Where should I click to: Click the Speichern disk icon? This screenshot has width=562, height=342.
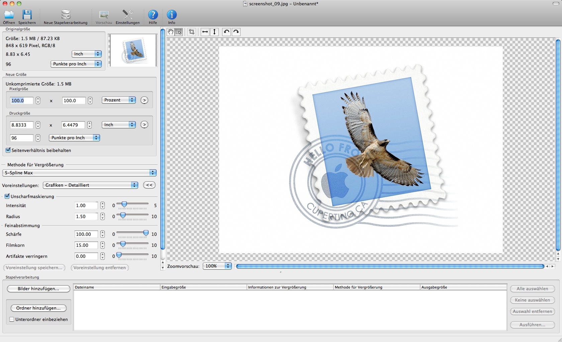click(x=27, y=15)
